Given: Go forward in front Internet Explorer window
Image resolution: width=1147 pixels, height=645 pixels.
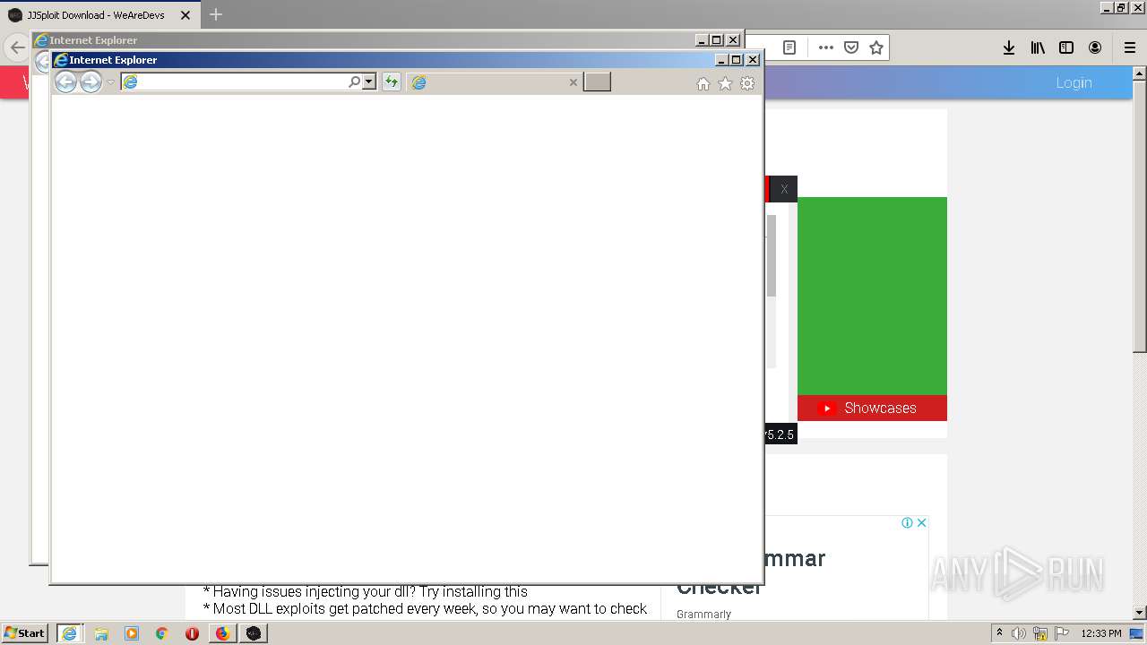Looking at the screenshot, I should pyautogui.click(x=91, y=82).
